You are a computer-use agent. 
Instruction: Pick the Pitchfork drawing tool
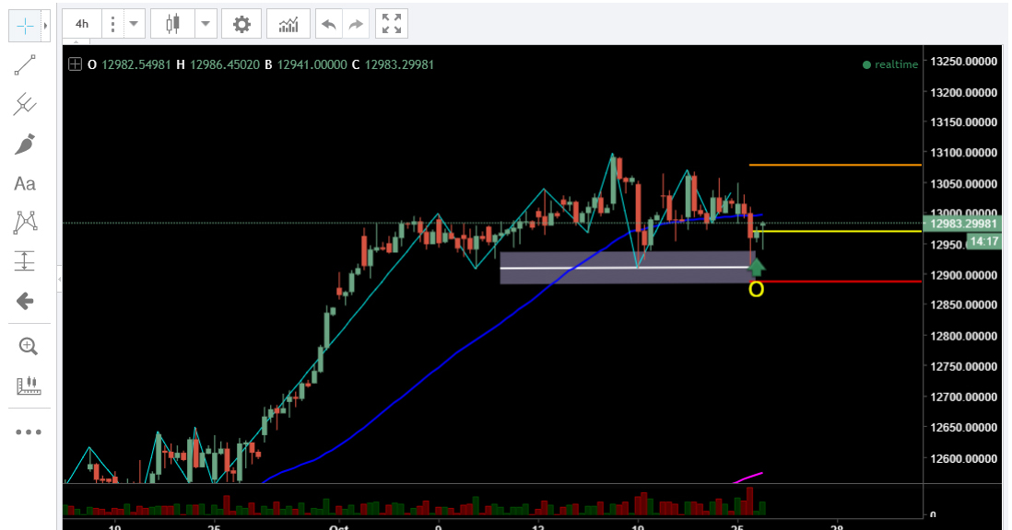pyautogui.click(x=26, y=104)
